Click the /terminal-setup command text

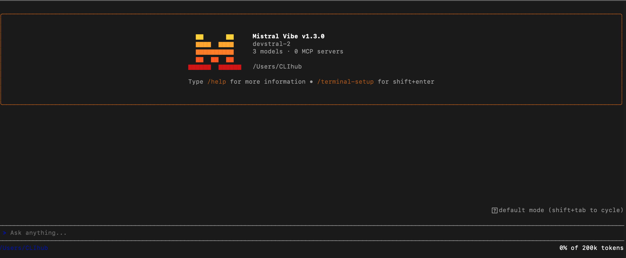pyautogui.click(x=345, y=82)
